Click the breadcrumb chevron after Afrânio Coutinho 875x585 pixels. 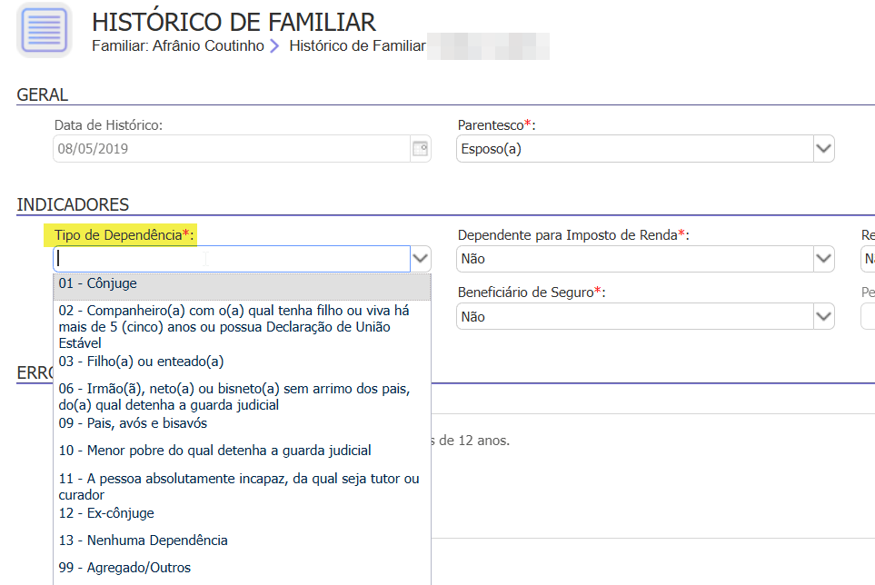[x=275, y=45]
